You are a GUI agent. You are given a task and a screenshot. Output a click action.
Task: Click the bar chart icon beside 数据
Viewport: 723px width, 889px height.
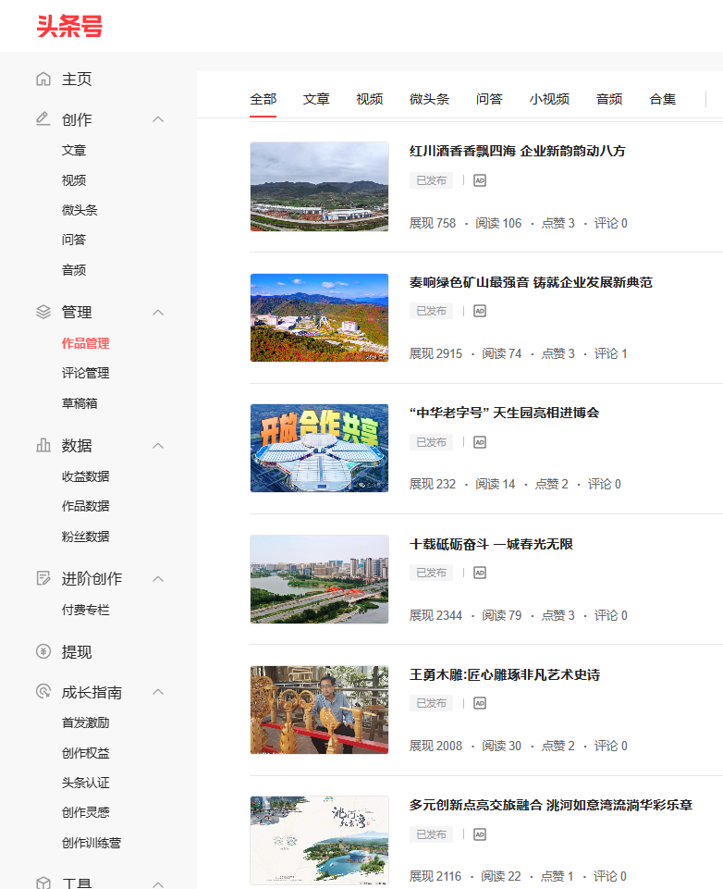[43, 446]
